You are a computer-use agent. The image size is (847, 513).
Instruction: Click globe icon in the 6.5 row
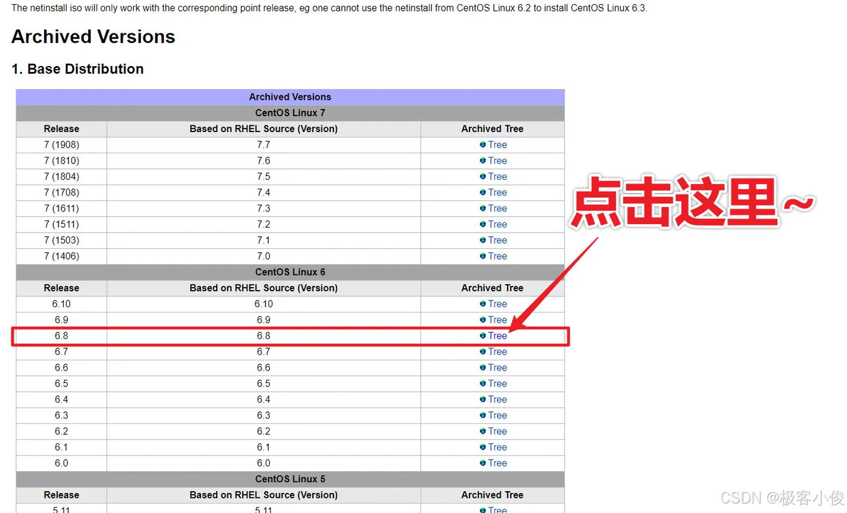pos(483,383)
